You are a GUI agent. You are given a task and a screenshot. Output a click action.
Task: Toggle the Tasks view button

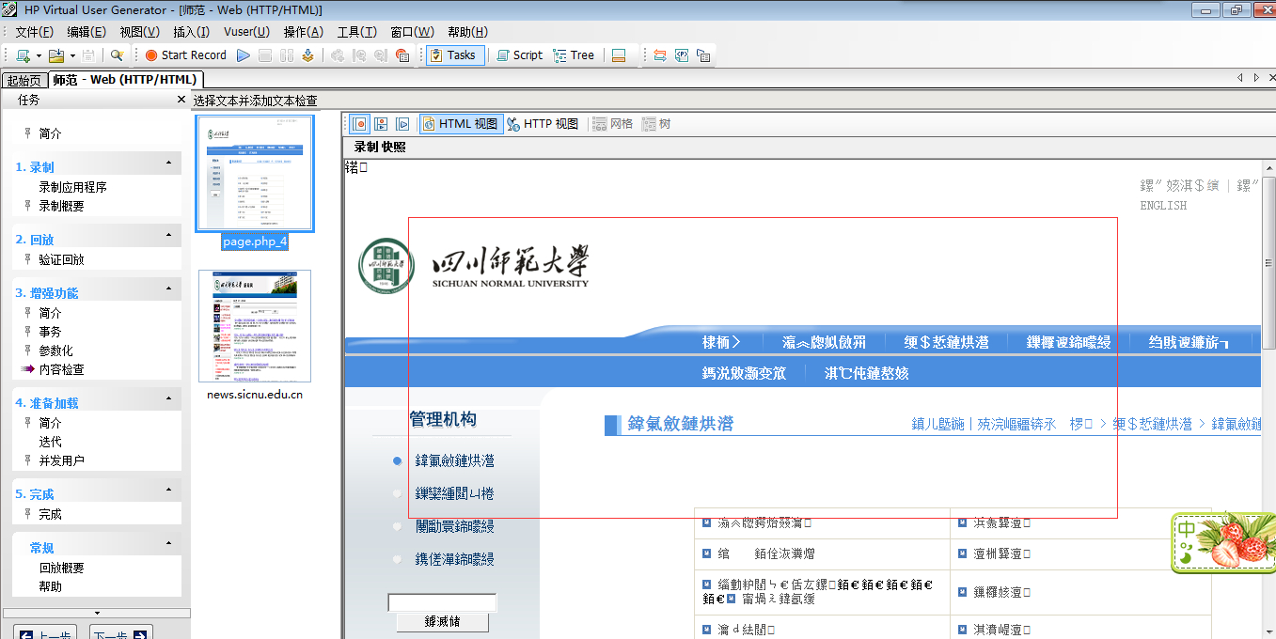455,55
